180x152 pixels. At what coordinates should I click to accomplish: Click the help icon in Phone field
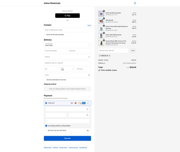tap(89, 75)
